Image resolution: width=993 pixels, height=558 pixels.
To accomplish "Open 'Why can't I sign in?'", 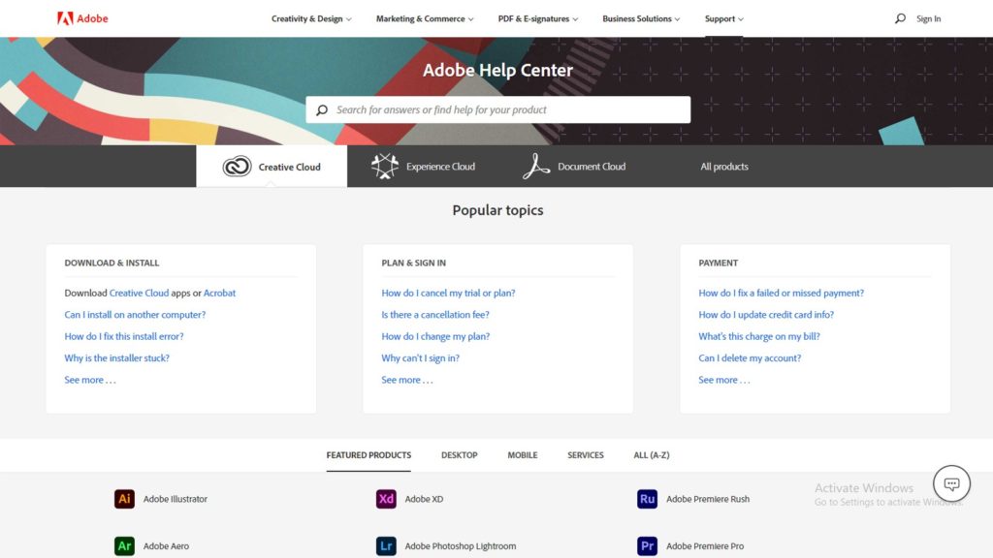I will (x=420, y=358).
